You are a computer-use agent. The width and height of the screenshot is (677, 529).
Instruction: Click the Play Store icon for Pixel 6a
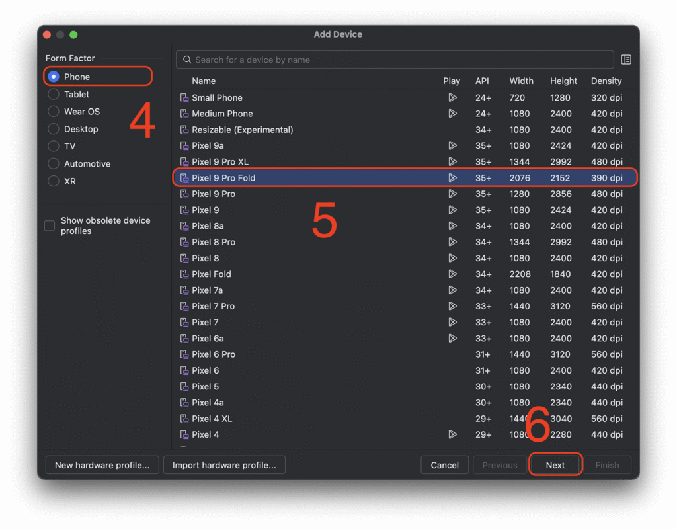tap(452, 339)
